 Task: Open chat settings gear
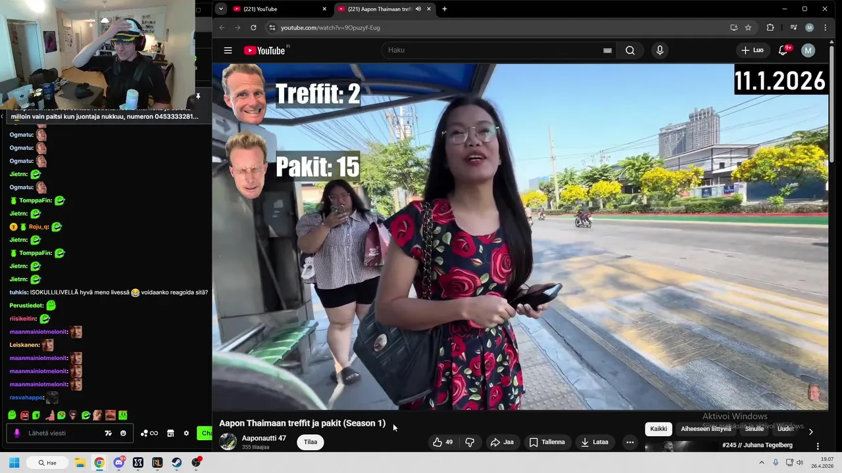click(186, 434)
